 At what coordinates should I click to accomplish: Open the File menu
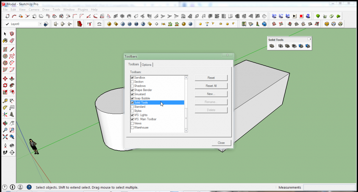tap(5, 9)
